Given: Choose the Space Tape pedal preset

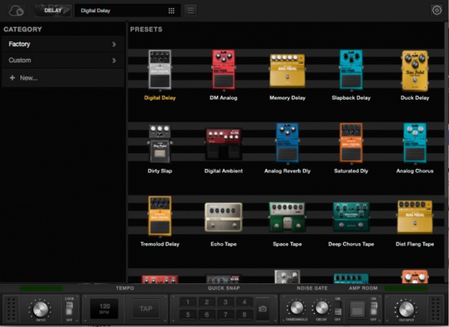Looking at the screenshot, I should point(287,217).
